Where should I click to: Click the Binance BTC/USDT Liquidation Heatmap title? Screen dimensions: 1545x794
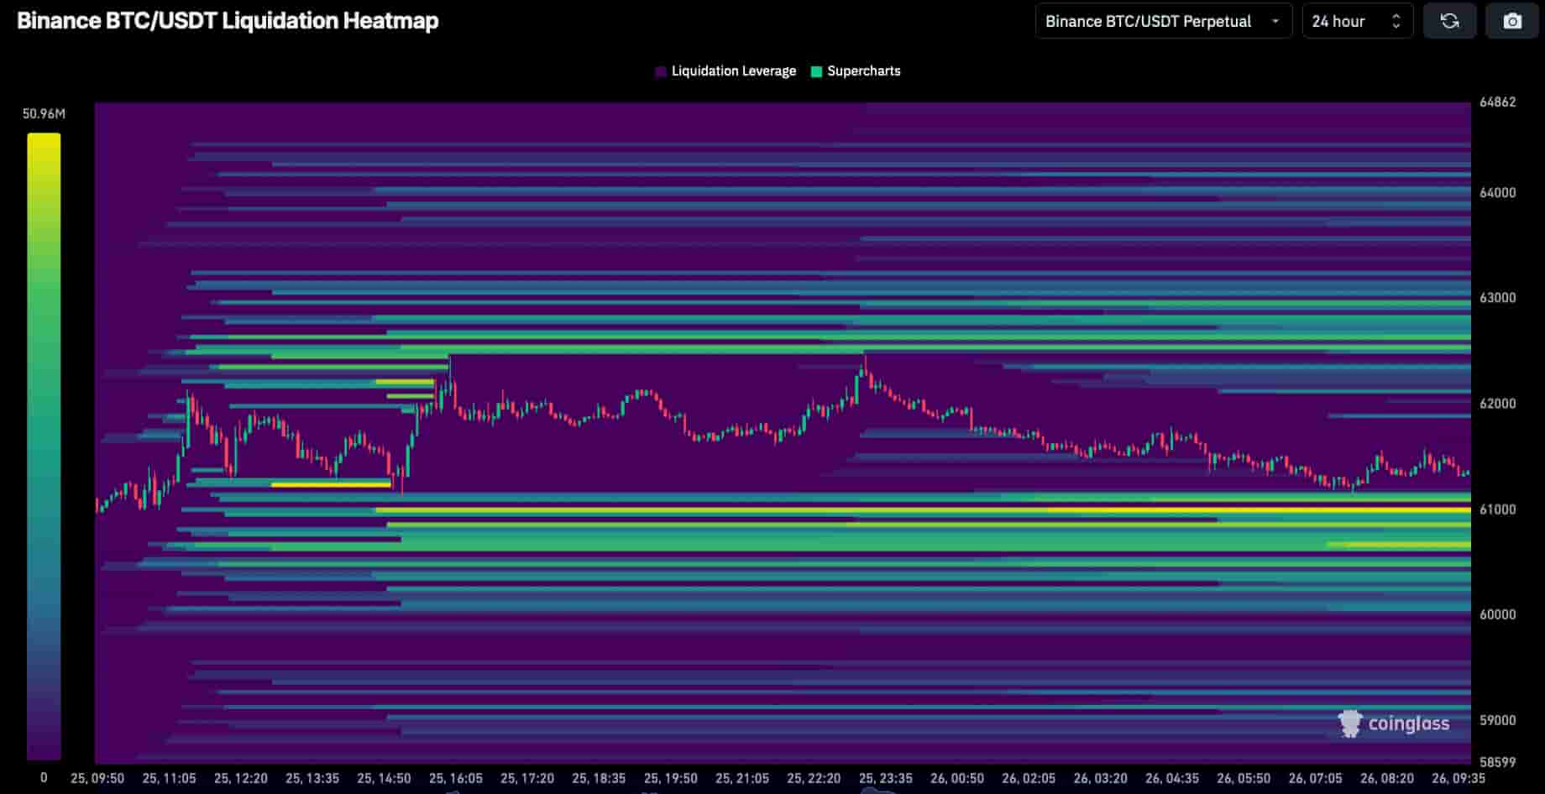[x=228, y=21]
